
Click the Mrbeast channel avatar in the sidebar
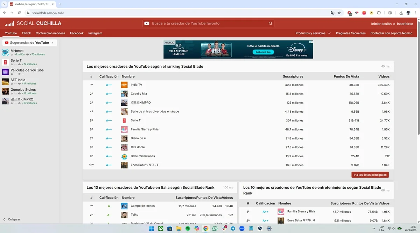point(5,52)
